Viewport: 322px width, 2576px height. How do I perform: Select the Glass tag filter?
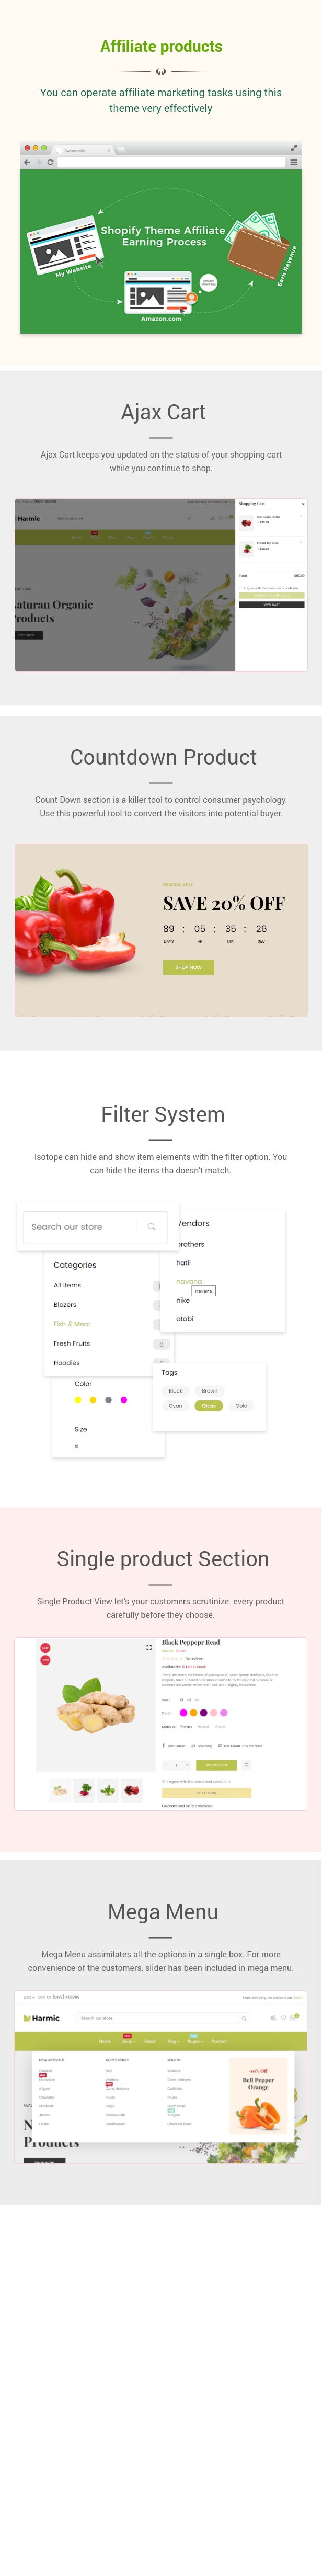pyautogui.click(x=209, y=1405)
